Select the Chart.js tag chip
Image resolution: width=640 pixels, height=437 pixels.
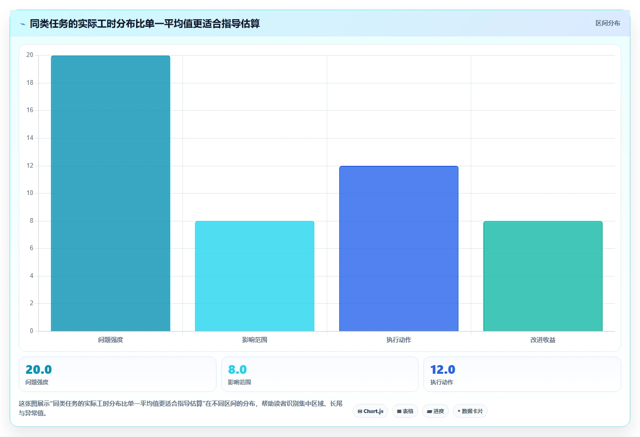pyautogui.click(x=370, y=411)
